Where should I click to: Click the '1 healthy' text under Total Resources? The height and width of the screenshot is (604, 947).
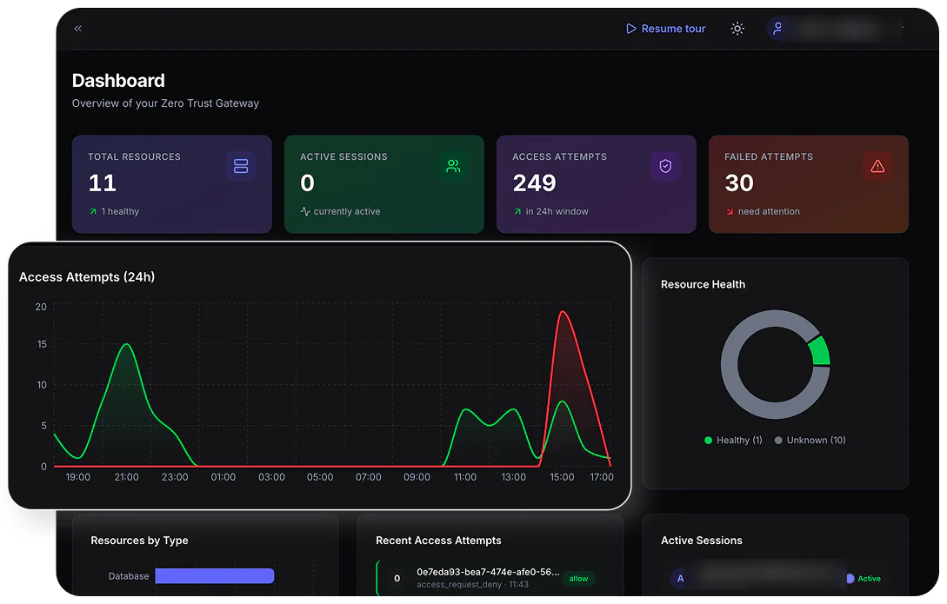[120, 212]
